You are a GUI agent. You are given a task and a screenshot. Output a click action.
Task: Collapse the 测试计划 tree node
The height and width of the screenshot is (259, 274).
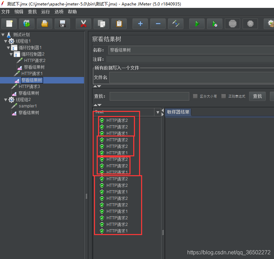click(3, 35)
